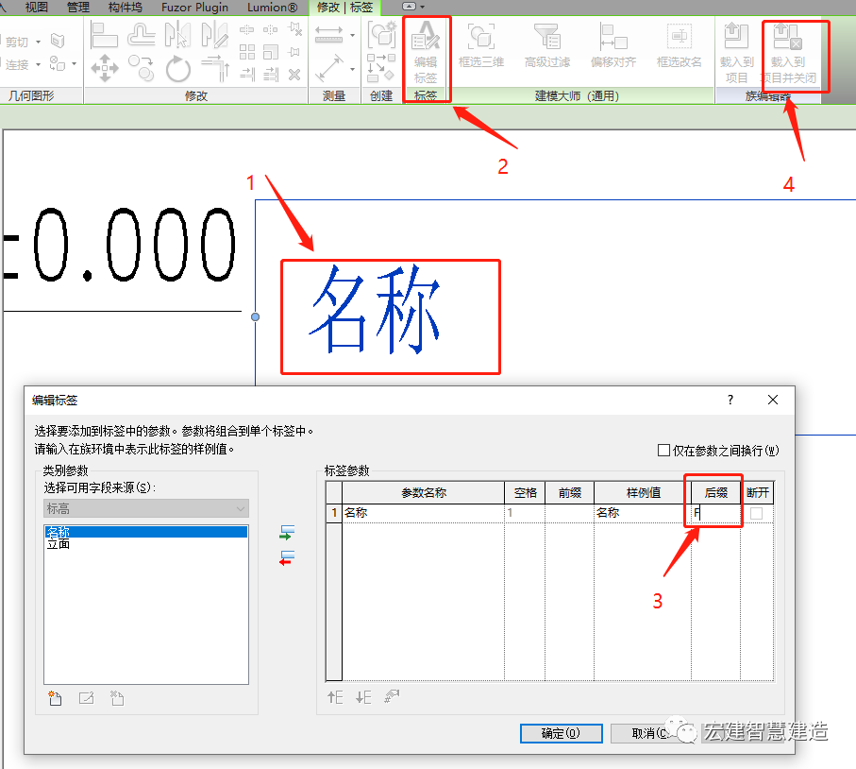
Task: Click the Pin tool icon
Action: coord(294,52)
